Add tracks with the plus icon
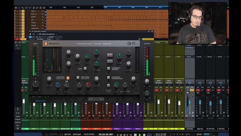Viewport: 241px width, 136px height. click(x=44, y=8)
